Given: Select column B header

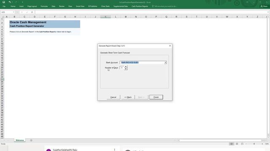Looking at the screenshot, I should [14, 17].
